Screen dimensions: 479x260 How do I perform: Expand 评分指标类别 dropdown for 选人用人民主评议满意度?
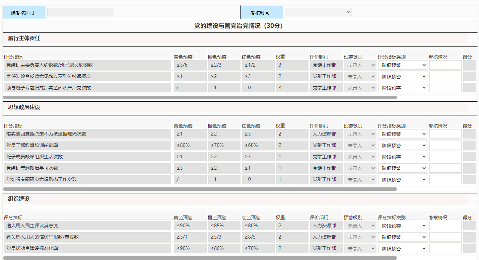click(402, 226)
